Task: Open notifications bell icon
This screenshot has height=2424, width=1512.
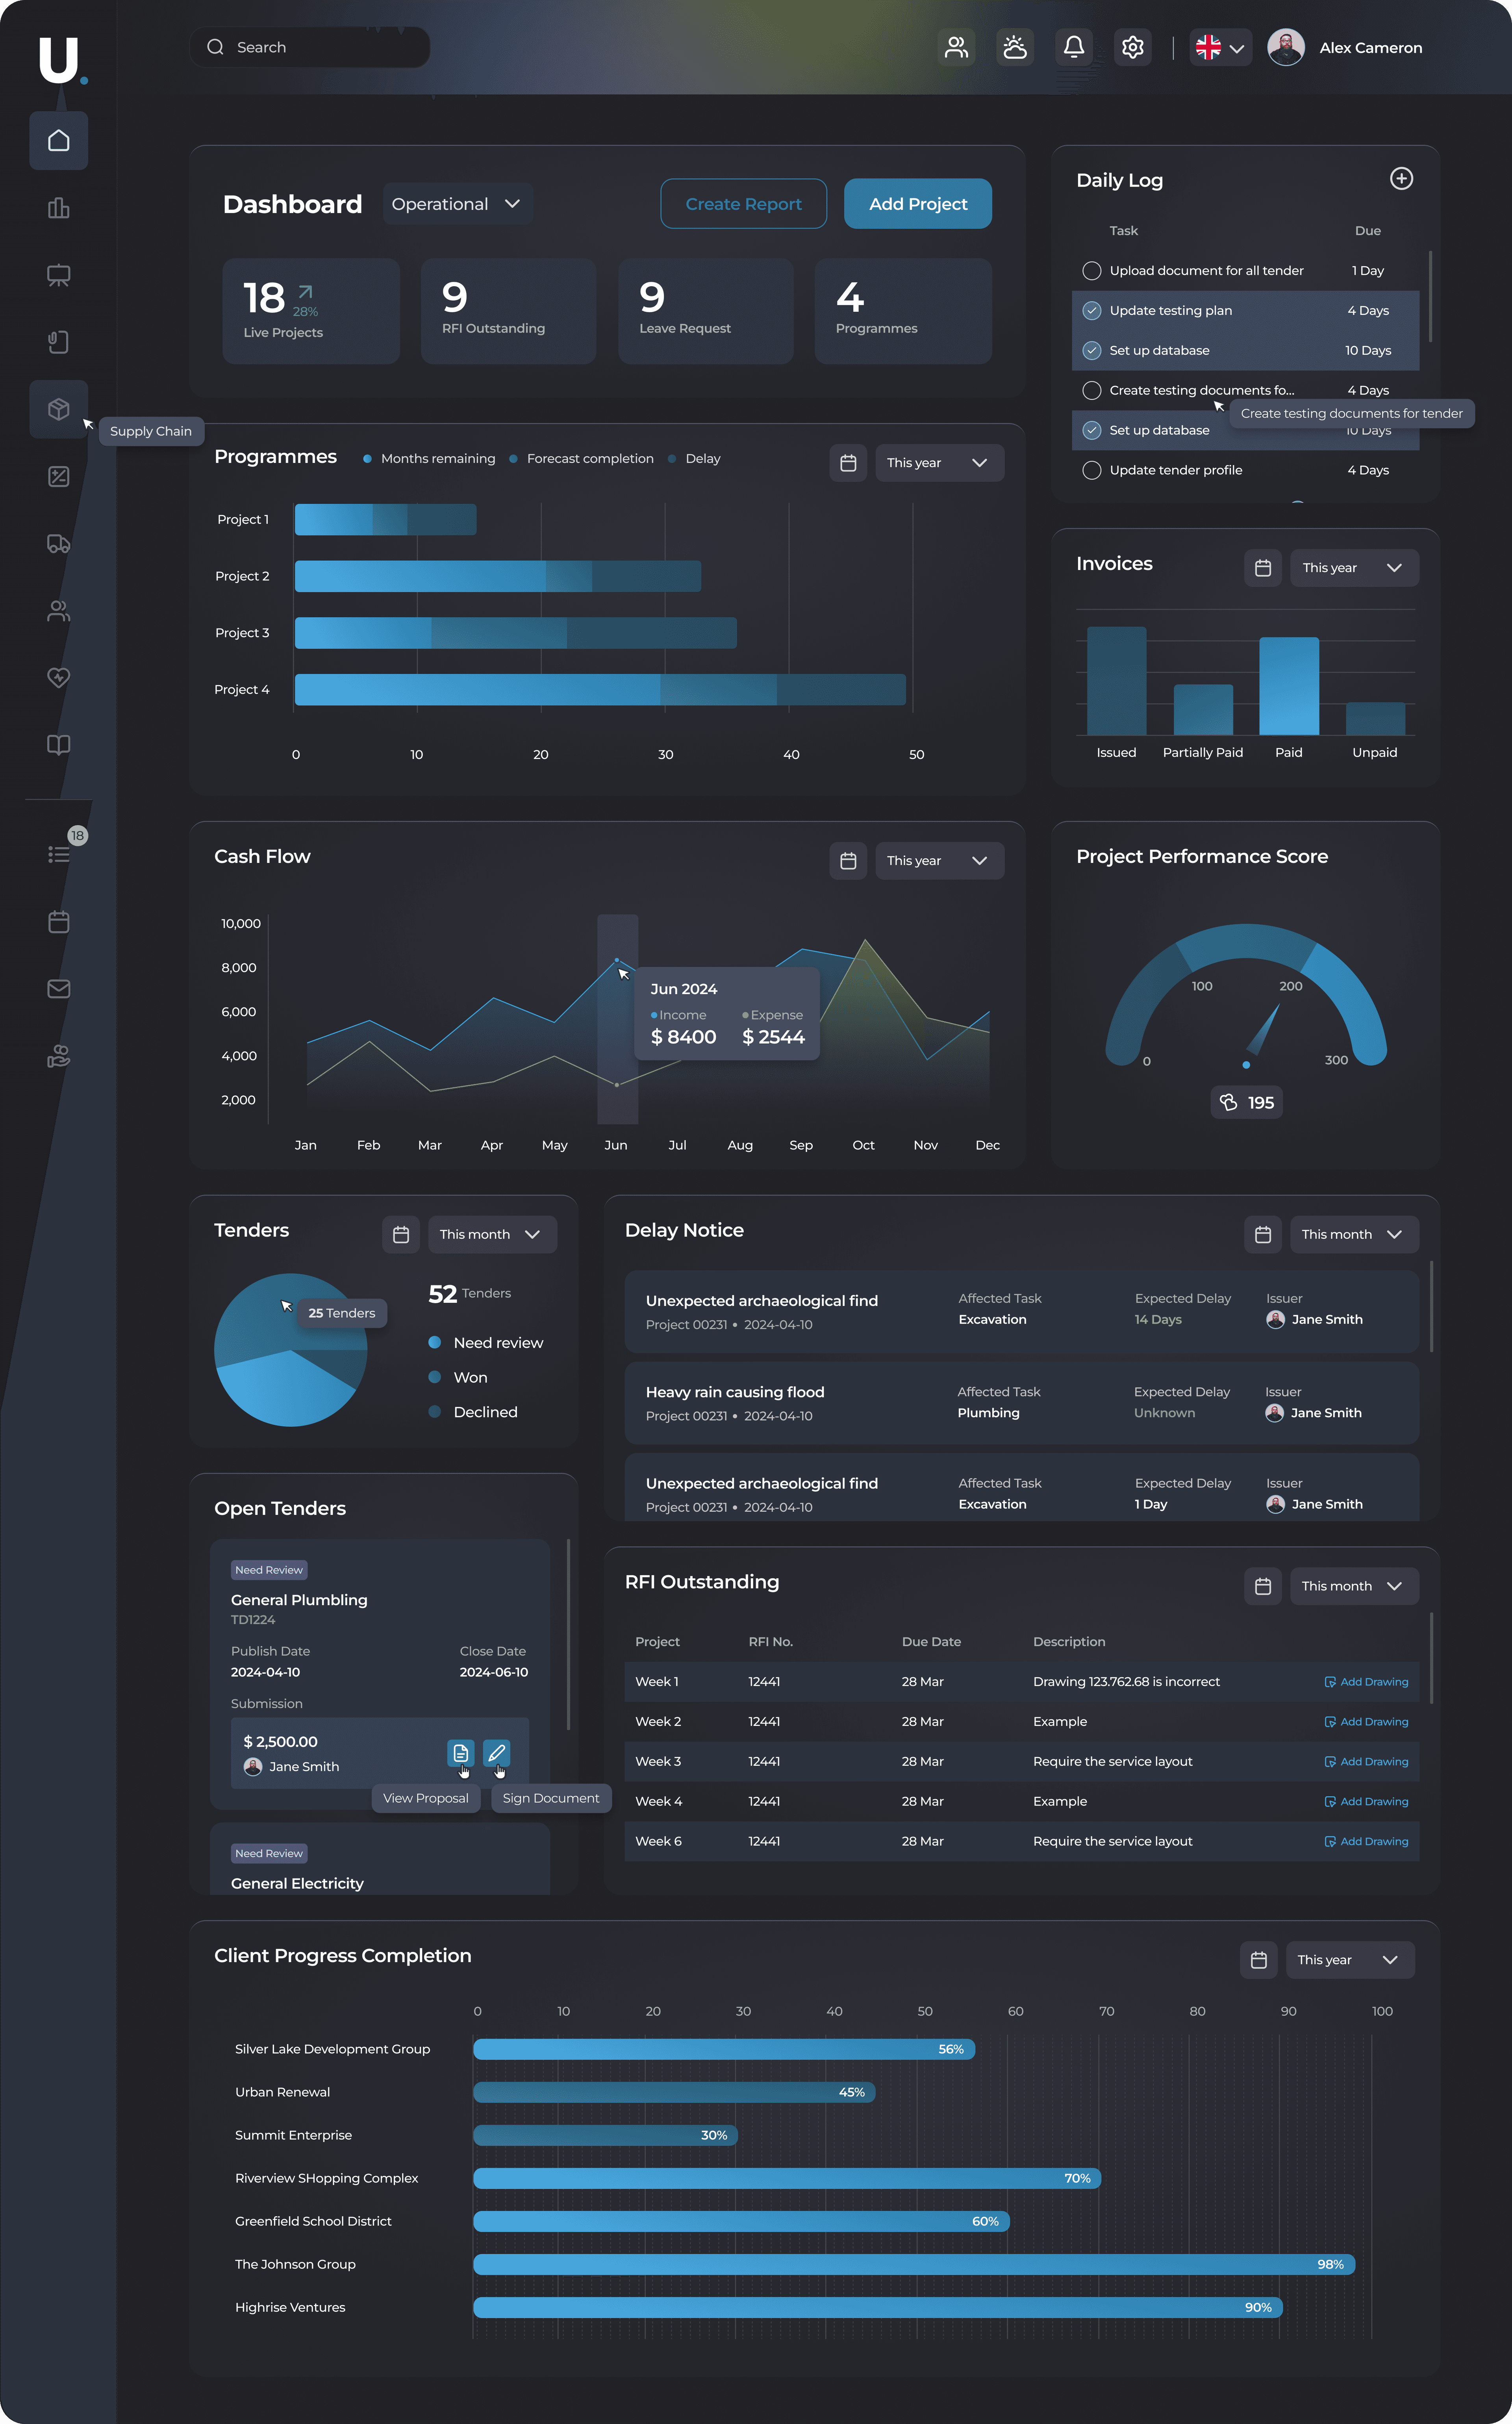Action: (x=1074, y=47)
